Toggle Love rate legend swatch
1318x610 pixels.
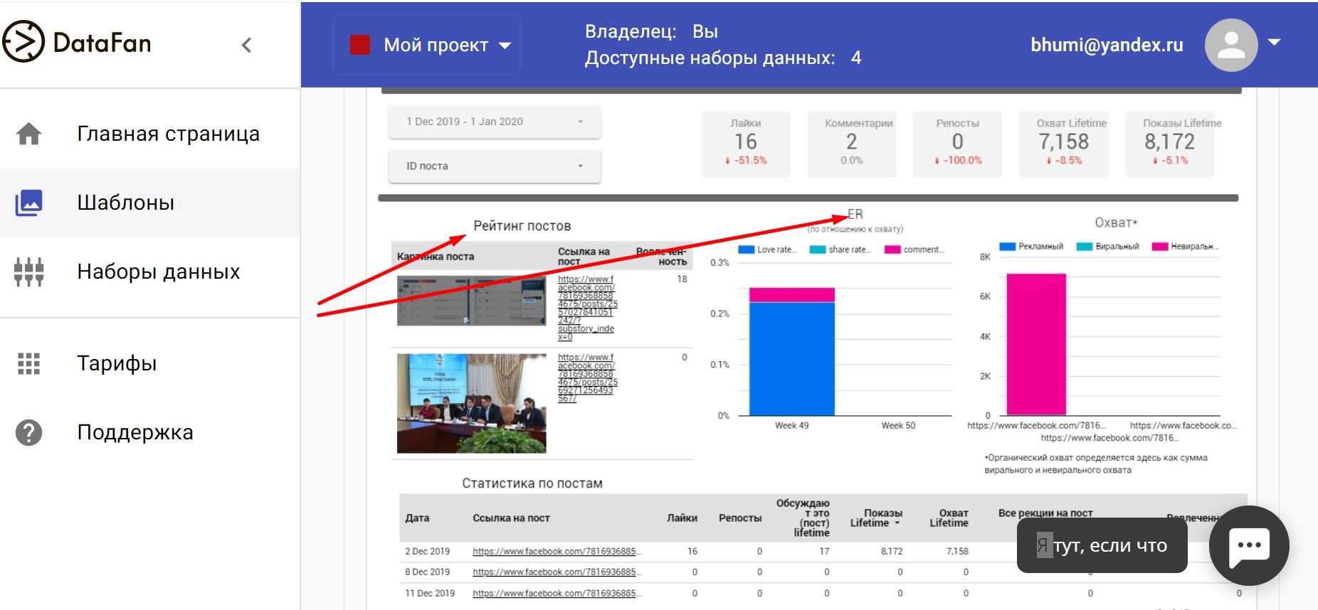tap(746, 250)
